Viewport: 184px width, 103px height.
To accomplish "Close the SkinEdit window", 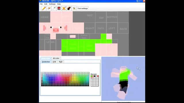I will click(144, 1).
